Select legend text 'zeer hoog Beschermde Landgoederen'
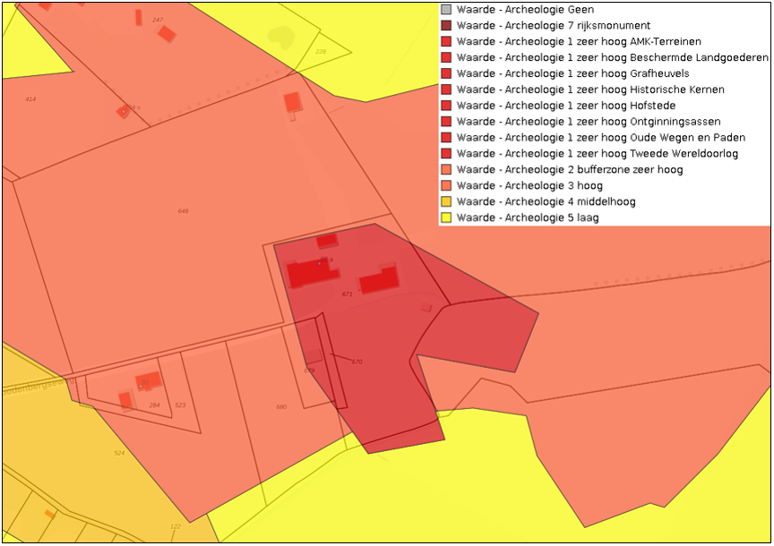774x546 pixels. tap(672, 57)
